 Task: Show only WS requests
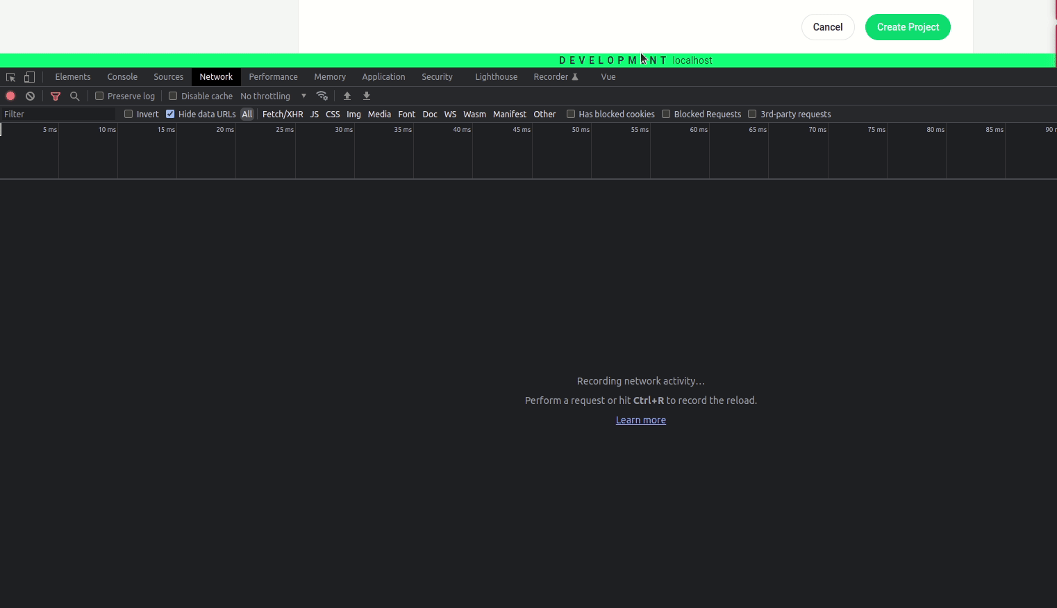point(450,114)
